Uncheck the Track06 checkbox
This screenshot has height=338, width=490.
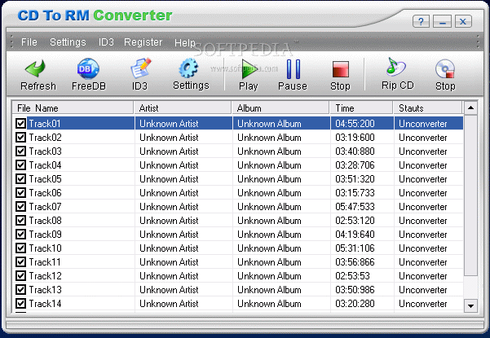tap(20, 192)
